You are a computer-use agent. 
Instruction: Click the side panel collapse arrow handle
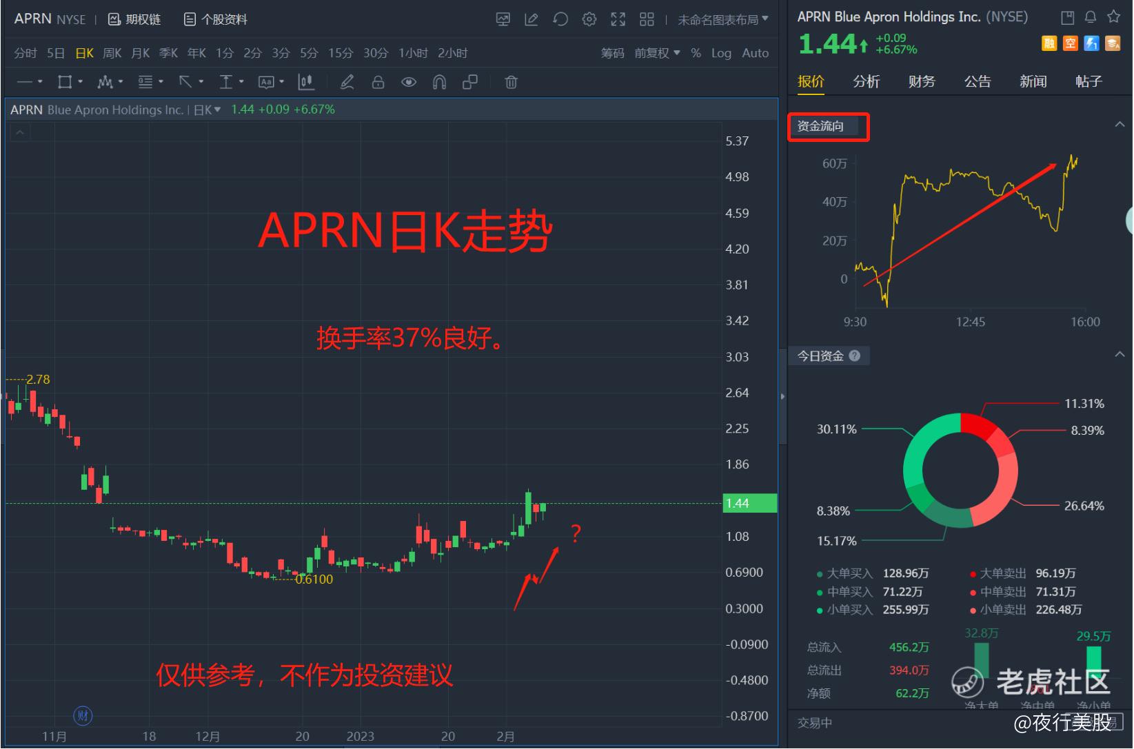click(783, 396)
